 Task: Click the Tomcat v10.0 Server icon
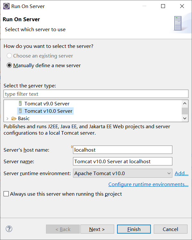pos(20,111)
